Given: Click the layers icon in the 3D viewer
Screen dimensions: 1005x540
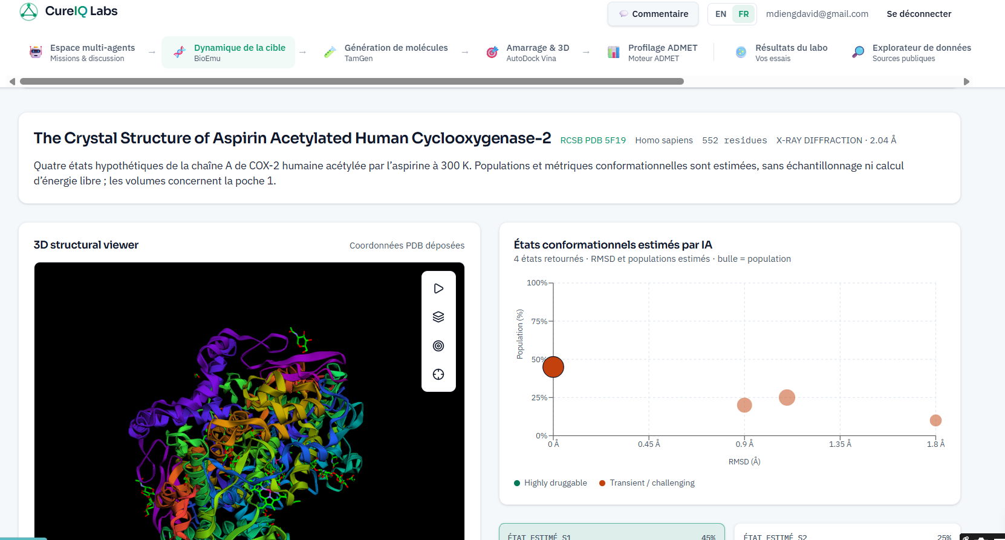Looking at the screenshot, I should point(438,317).
